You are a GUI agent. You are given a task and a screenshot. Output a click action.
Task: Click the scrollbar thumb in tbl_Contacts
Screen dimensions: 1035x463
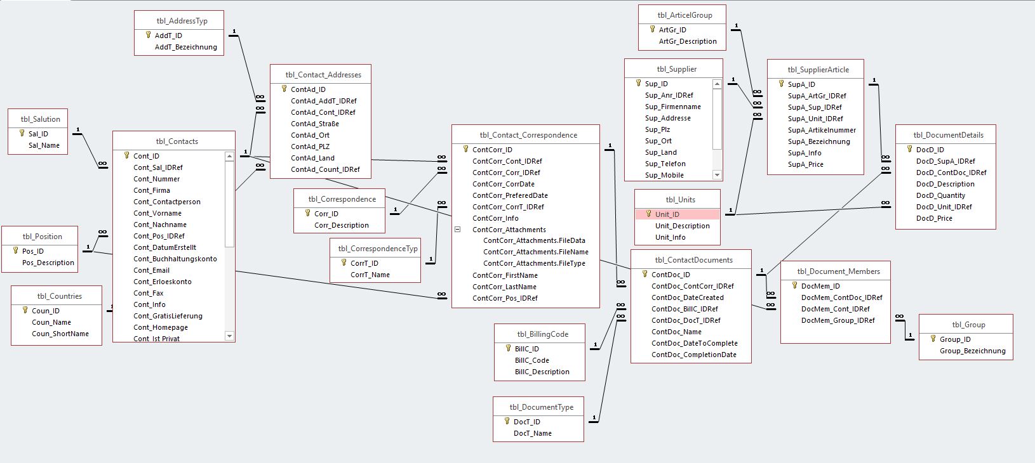[230, 204]
